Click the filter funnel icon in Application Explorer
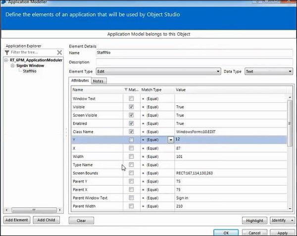 pyautogui.click(x=7, y=52)
